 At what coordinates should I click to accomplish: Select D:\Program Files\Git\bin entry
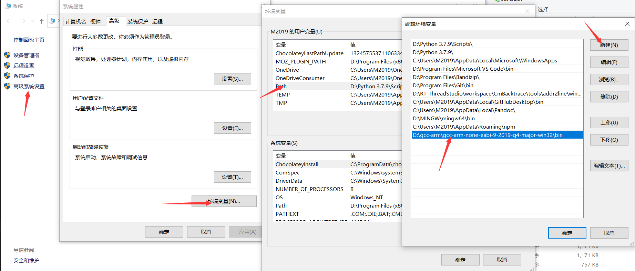497,85
